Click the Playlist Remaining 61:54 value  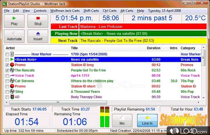pyautogui.click(x=150, y=109)
